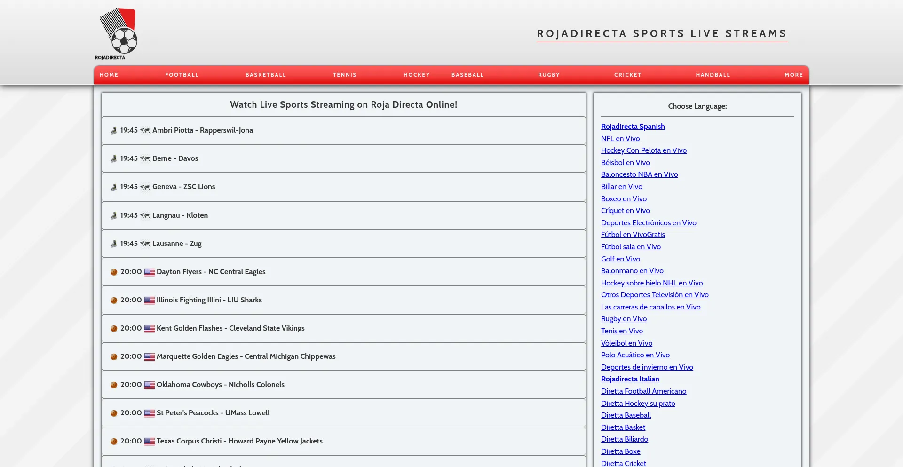Click basketball icon beside Kent Golden Flashes game
Image resolution: width=903 pixels, height=467 pixels.
click(x=114, y=329)
